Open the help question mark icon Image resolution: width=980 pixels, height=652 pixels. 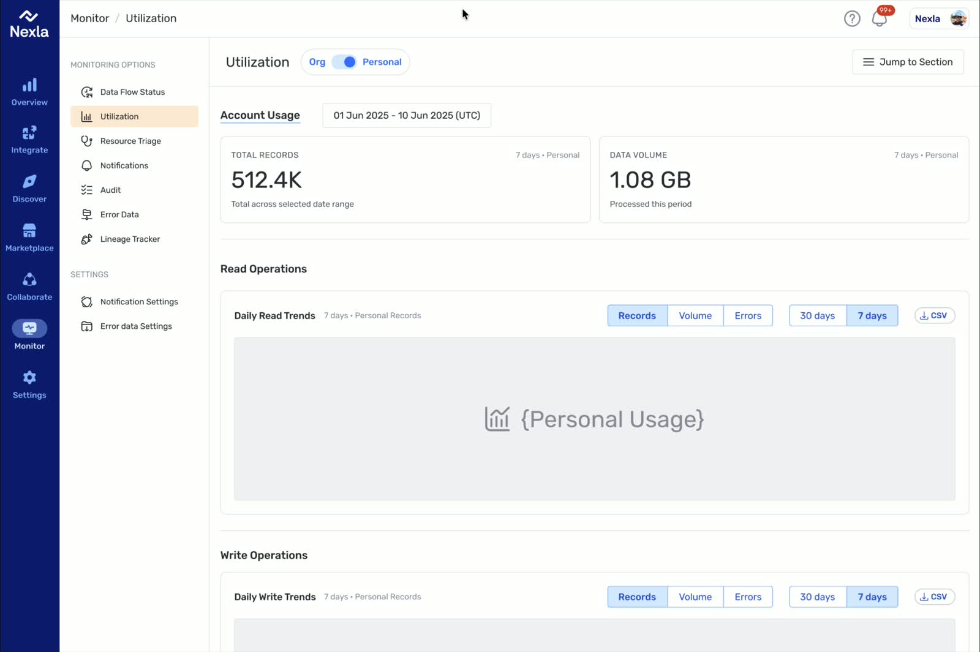click(x=852, y=18)
